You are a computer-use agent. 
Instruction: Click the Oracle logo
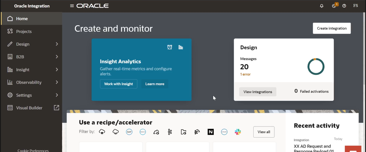92,6
